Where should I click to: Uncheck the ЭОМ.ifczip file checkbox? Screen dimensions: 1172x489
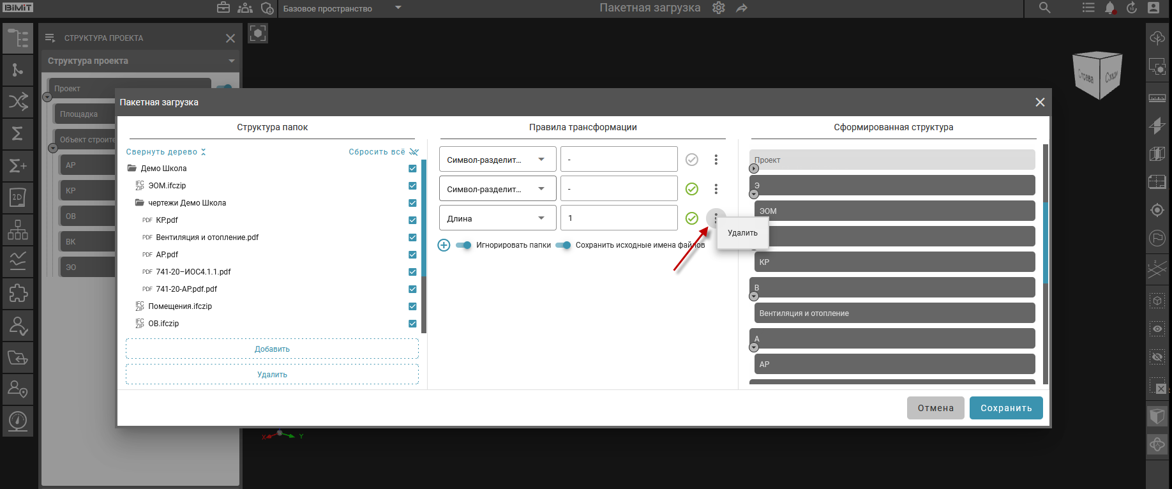point(412,186)
